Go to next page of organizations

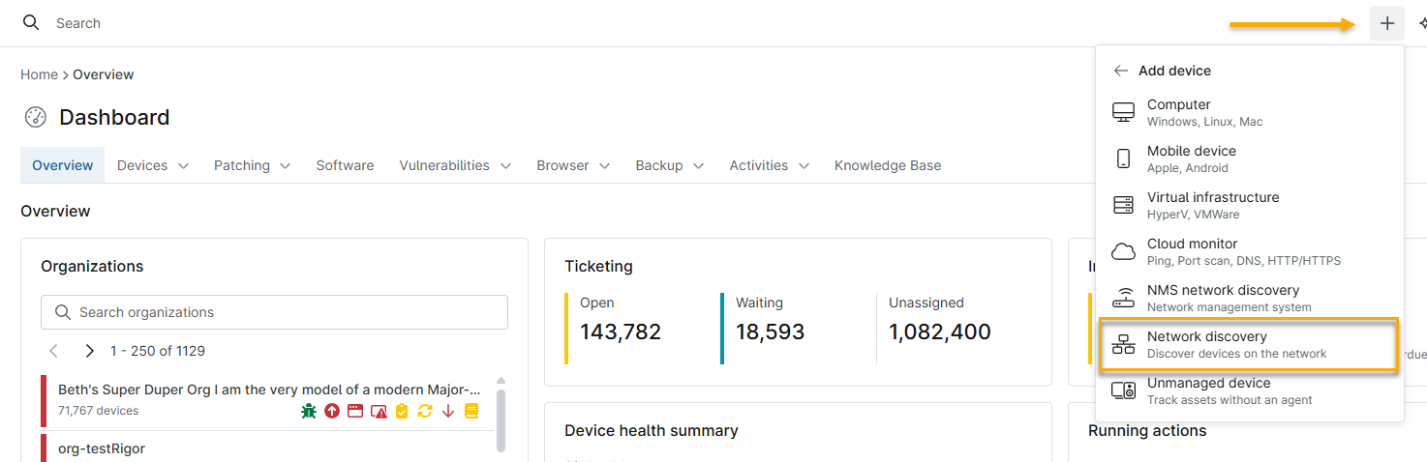[x=89, y=351]
